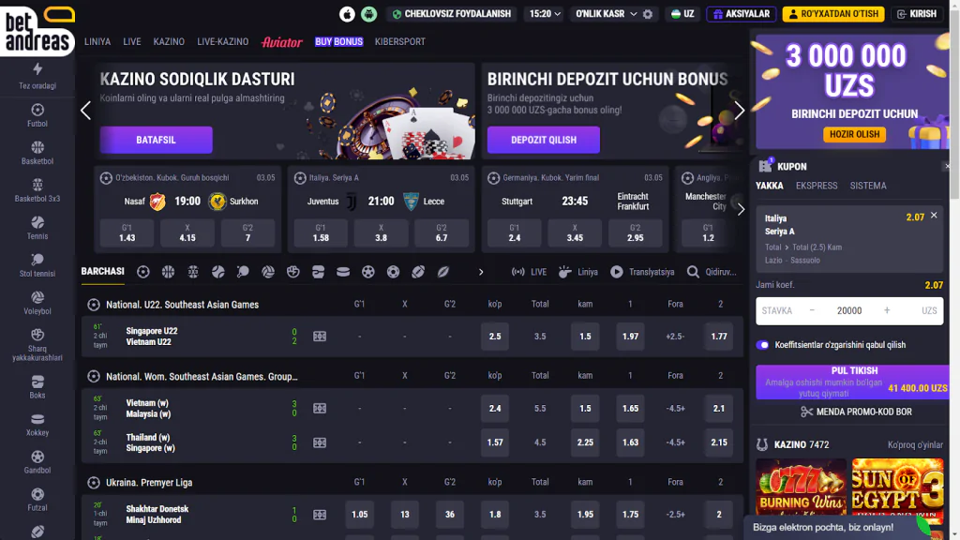Open match stats icon for Singapore U22
Viewport: 960px width, 540px height.
320,337
